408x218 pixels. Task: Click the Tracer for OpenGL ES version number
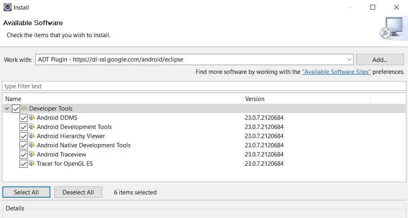[264, 163]
